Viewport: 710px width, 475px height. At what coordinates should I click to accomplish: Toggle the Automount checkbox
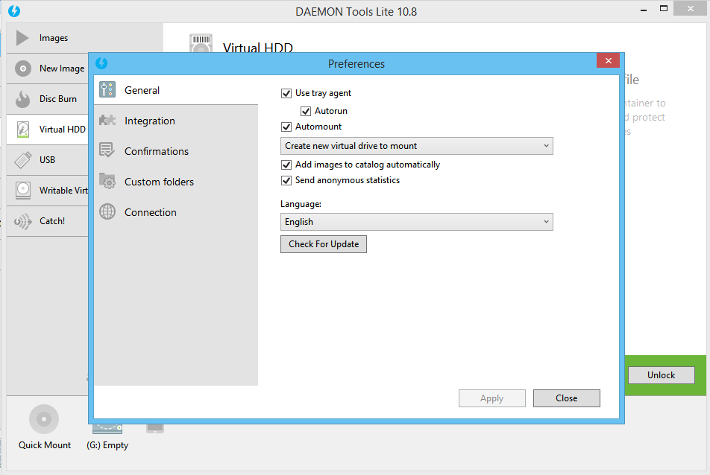click(x=286, y=127)
